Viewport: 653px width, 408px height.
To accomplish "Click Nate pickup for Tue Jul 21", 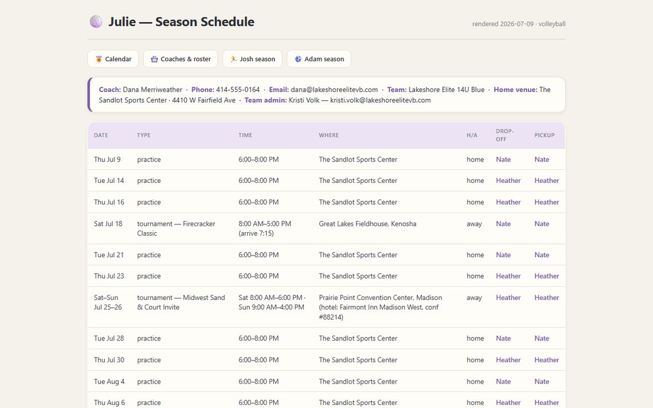I will (x=541, y=255).
